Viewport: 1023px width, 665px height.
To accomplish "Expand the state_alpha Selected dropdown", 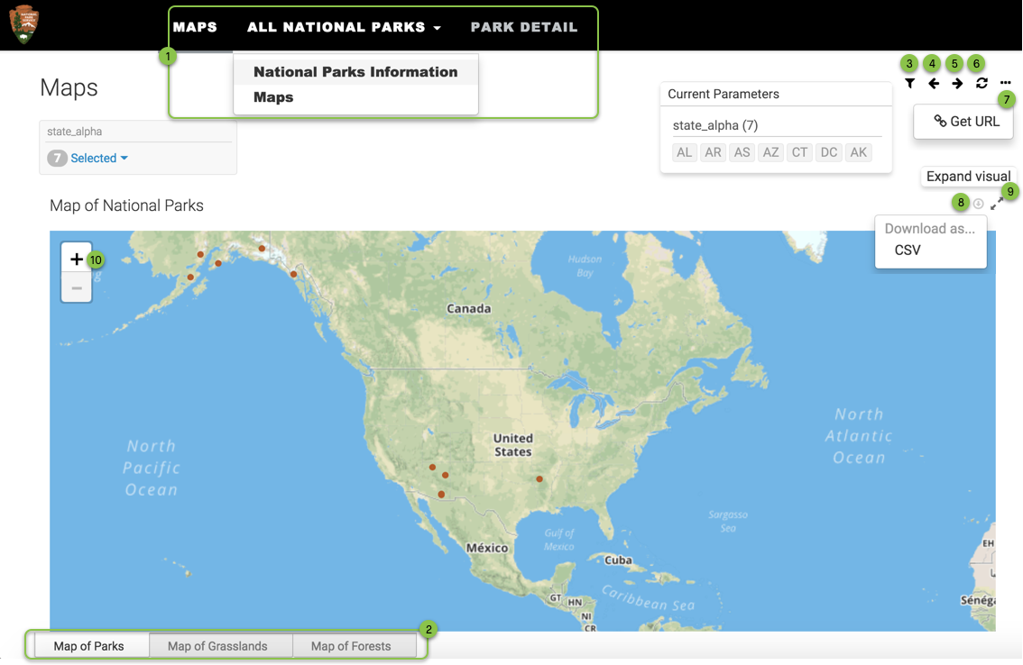I will pos(99,159).
